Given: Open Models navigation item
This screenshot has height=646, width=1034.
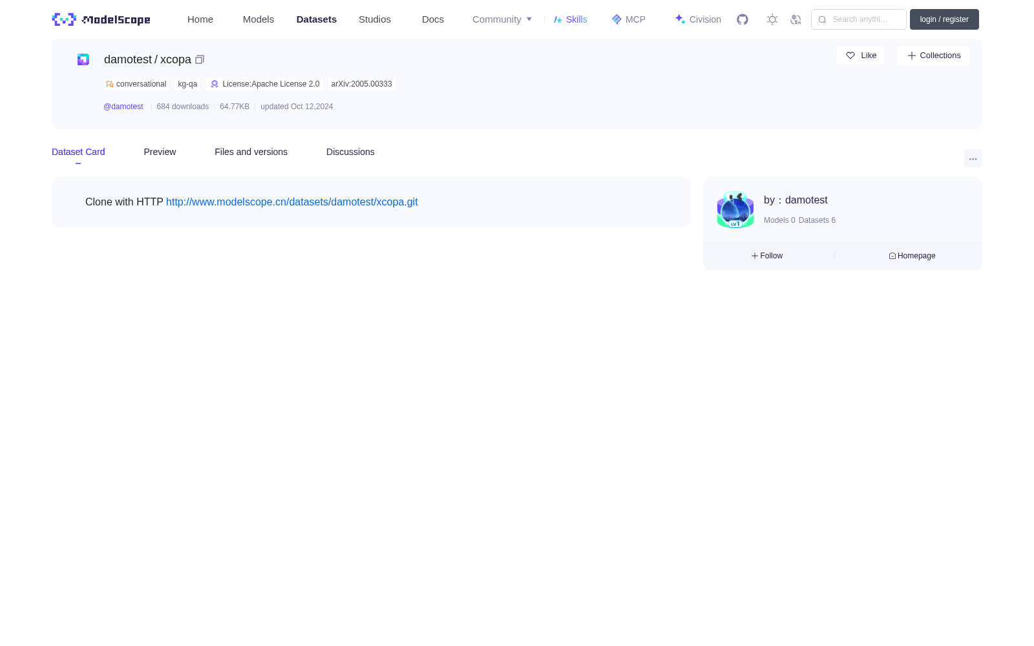Looking at the screenshot, I should 258,19.
